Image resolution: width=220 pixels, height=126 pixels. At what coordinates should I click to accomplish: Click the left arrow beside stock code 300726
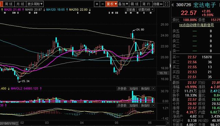173,5
